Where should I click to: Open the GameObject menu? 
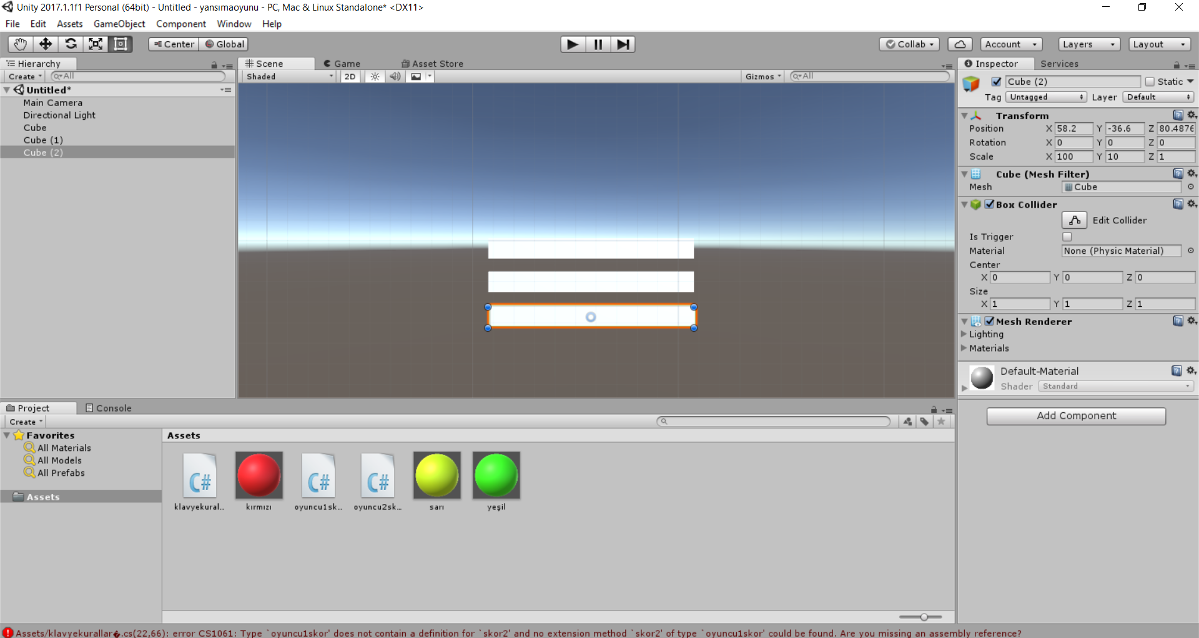pyautogui.click(x=119, y=24)
